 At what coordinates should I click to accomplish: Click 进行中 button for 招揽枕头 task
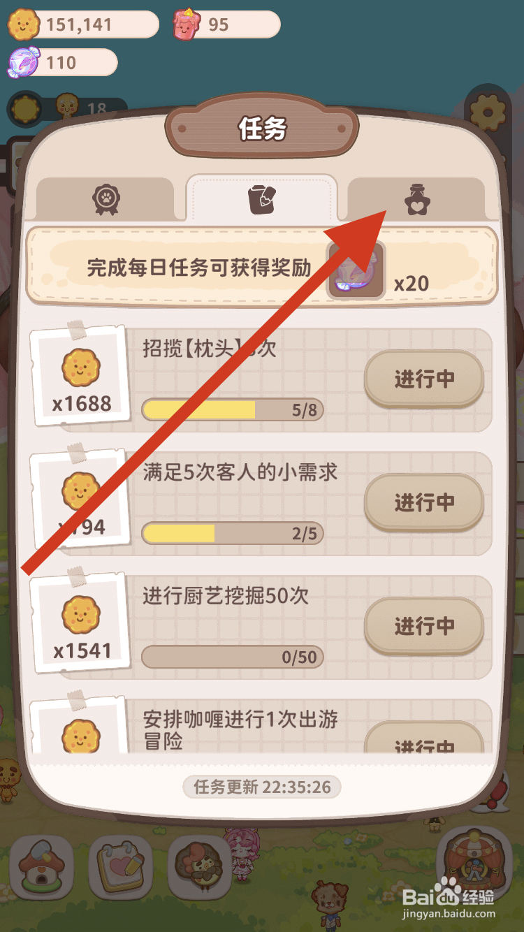pyautogui.click(x=424, y=379)
